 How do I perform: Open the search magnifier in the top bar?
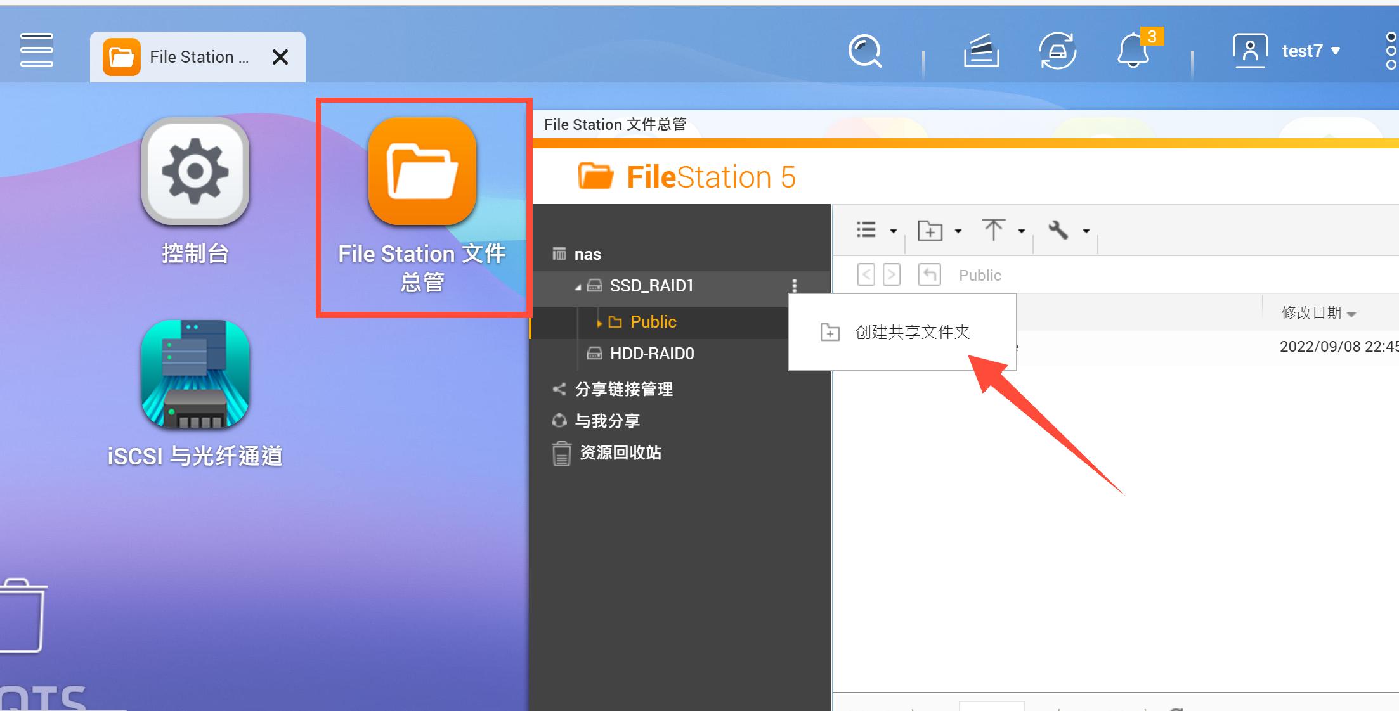click(865, 51)
